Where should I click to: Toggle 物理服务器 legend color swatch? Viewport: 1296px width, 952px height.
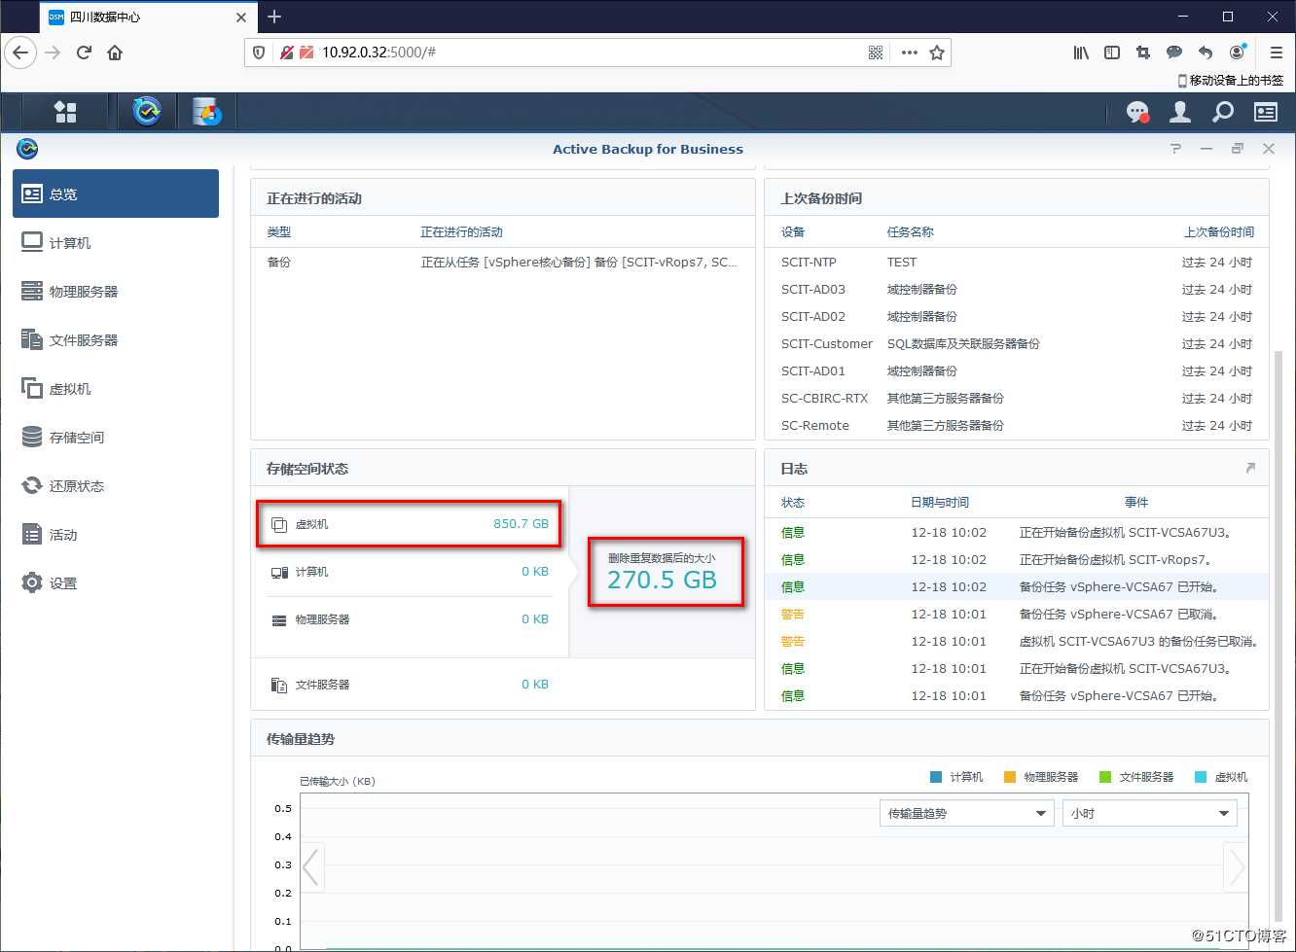[1010, 777]
